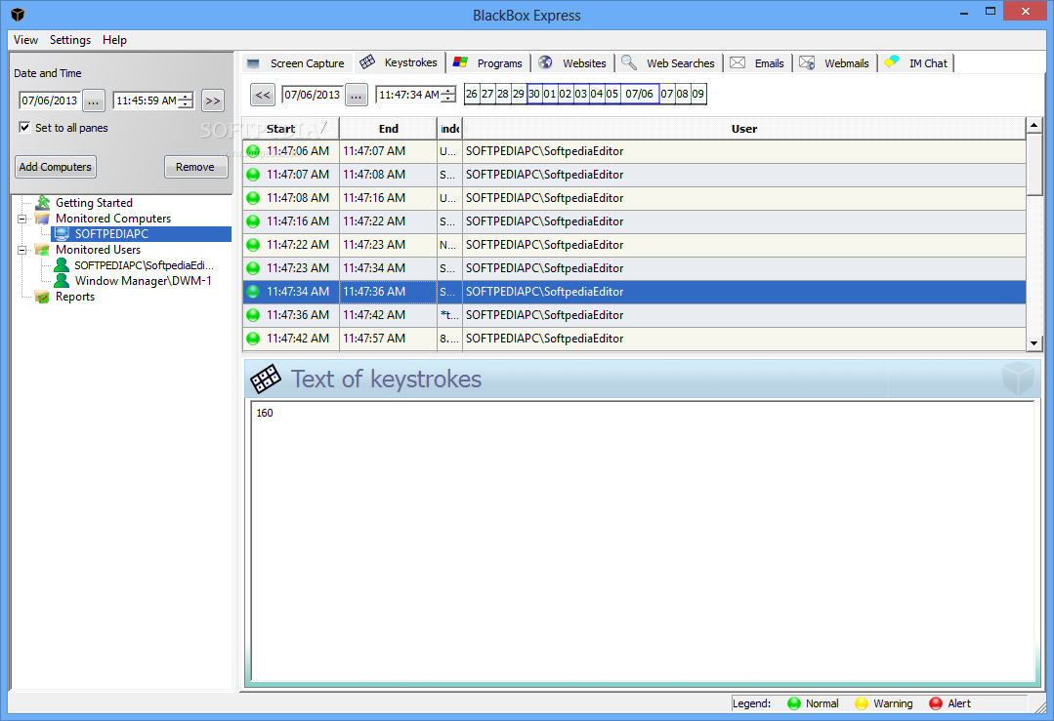This screenshot has height=721, width=1054.
Task: Open left pane date picker ellipsis button
Action: [94, 100]
